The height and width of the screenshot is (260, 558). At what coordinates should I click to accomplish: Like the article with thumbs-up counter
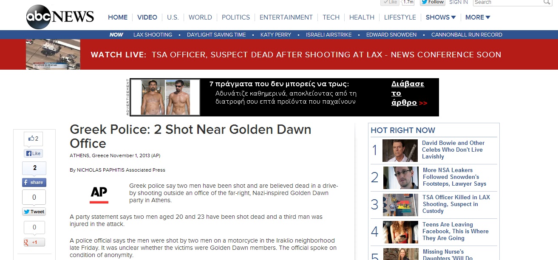click(34, 138)
